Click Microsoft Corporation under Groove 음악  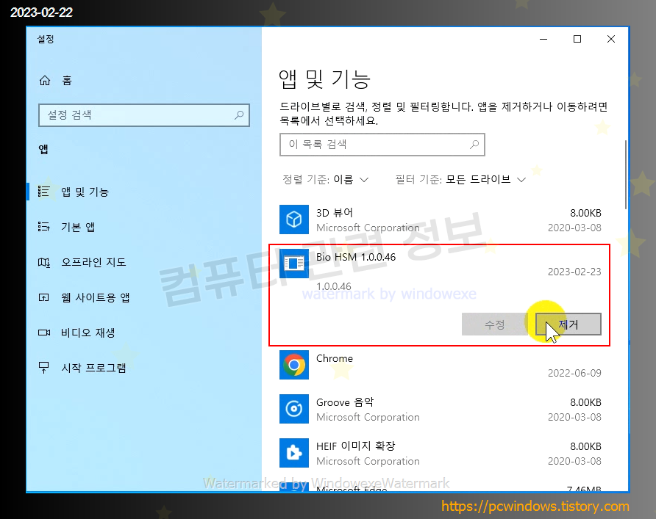tap(368, 417)
